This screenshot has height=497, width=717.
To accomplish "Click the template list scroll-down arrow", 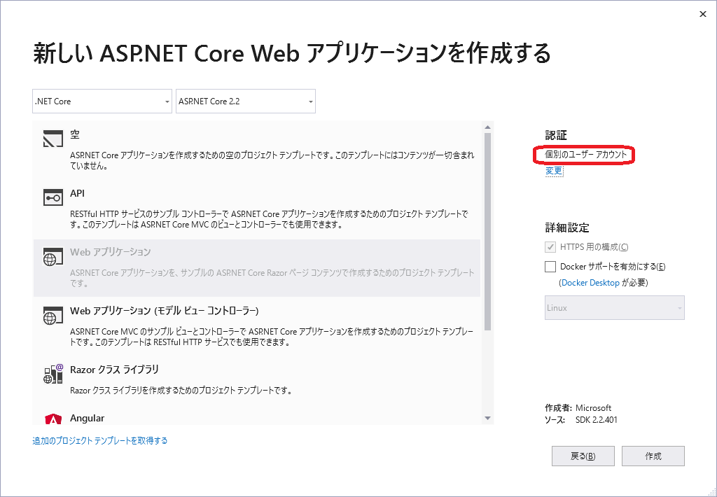I will (487, 419).
